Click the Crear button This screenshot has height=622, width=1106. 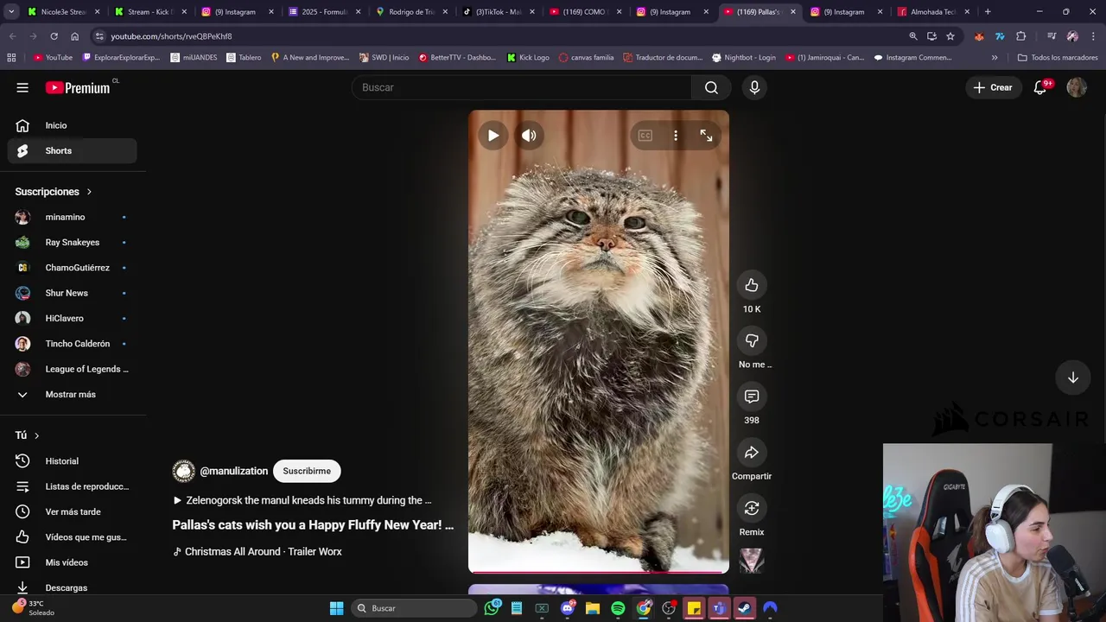pos(993,87)
